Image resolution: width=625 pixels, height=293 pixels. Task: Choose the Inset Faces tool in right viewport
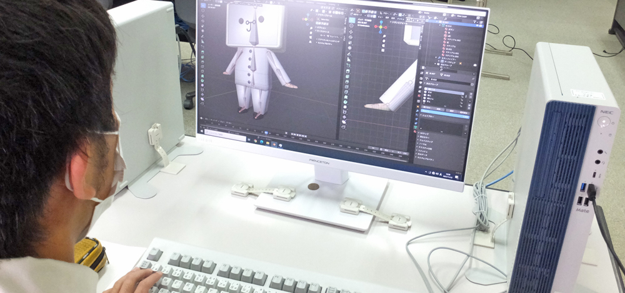coord(347,76)
